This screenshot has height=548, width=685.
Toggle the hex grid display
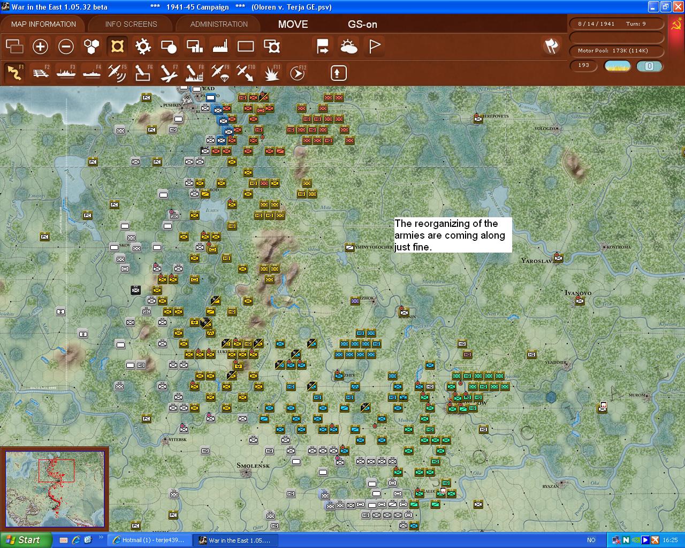[x=92, y=47]
